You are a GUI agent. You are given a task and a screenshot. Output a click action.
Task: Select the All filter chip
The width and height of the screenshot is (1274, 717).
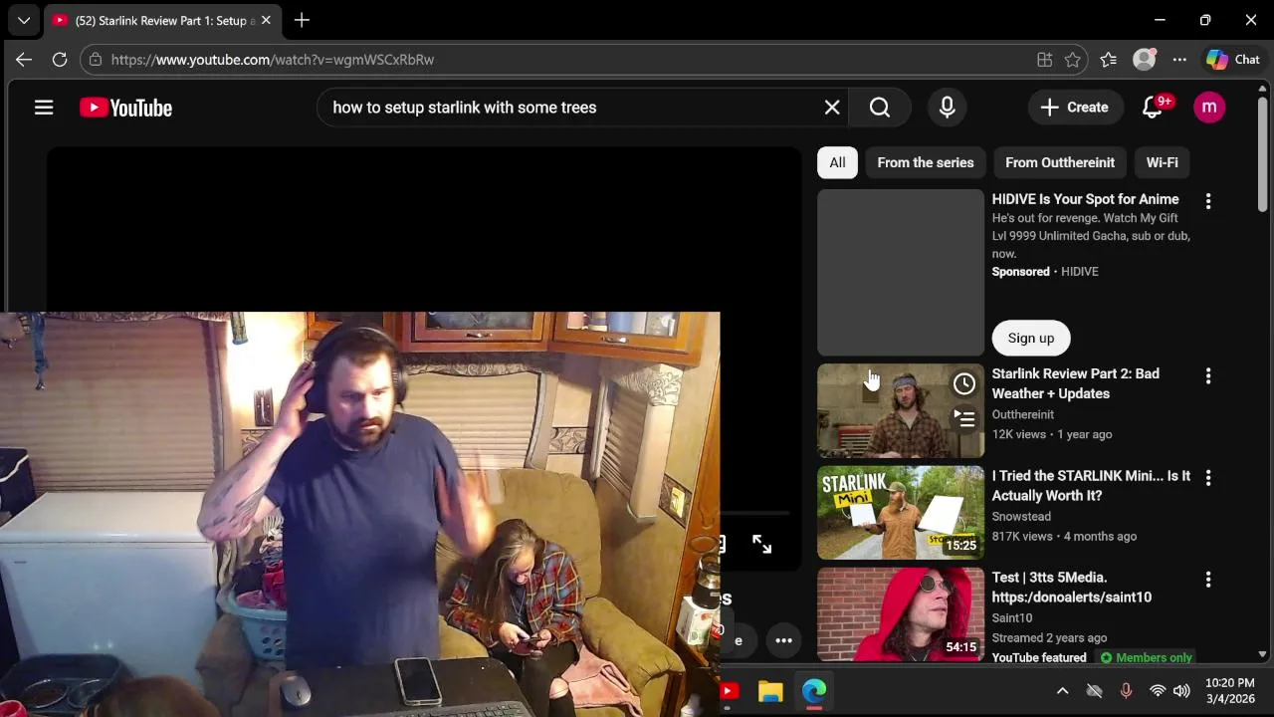[837, 162]
